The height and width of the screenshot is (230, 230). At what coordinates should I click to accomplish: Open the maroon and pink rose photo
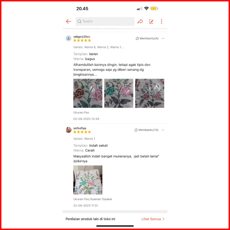click(88, 93)
